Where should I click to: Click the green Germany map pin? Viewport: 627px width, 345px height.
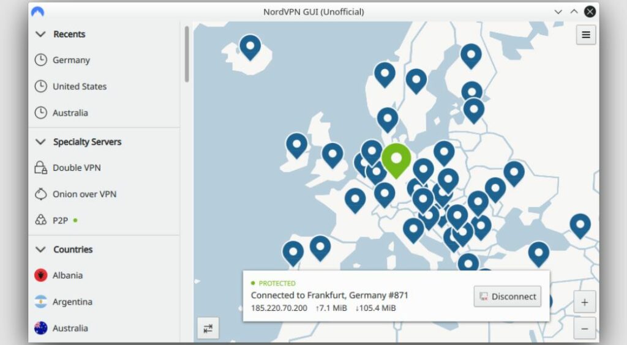396,161
